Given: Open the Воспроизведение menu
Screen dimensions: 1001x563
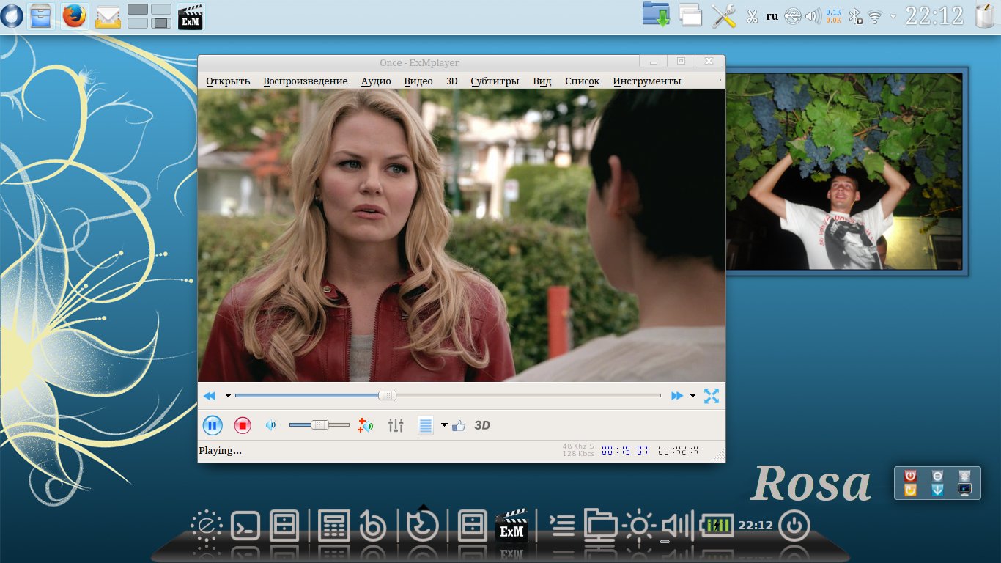Looking at the screenshot, I should point(306,81).
